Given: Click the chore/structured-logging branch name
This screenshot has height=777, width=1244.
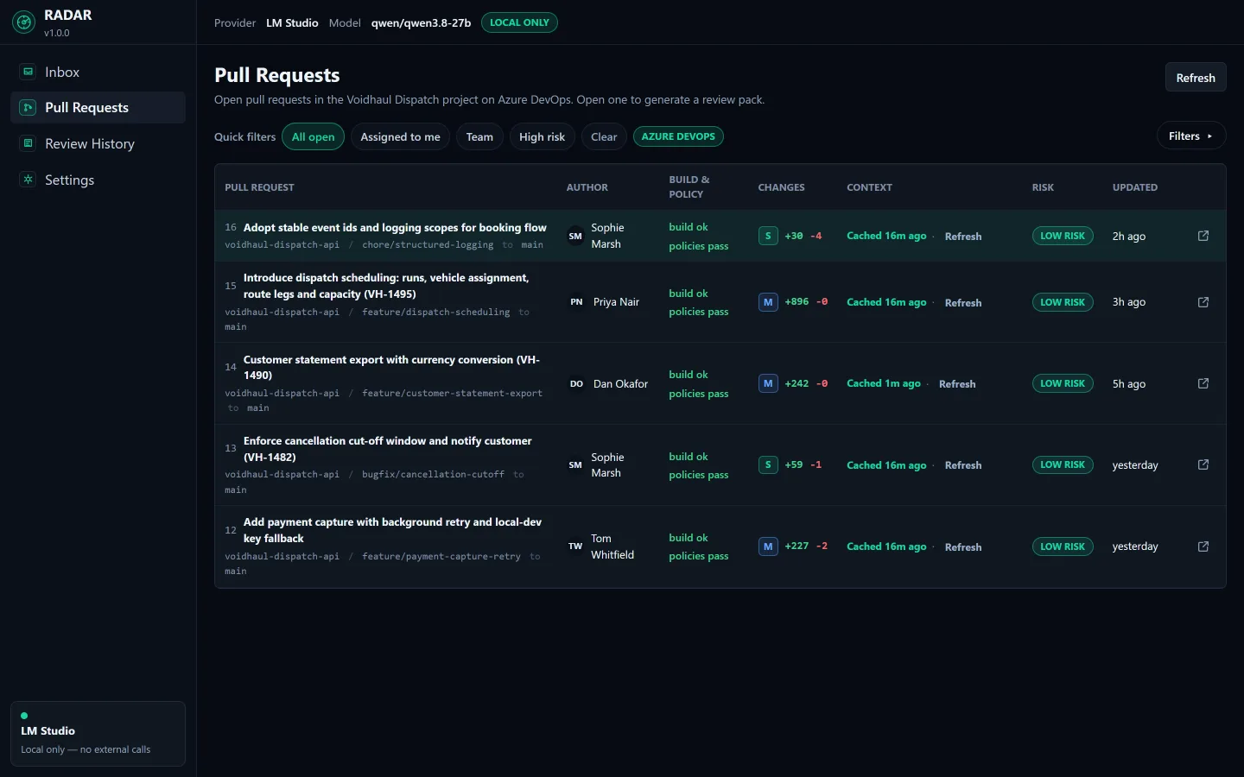Looking at the screenshot, I should click(x=428, y=245).
